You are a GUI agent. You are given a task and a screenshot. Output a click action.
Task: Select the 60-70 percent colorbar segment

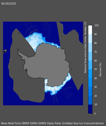pyautogui.click(x=90, y=56)
